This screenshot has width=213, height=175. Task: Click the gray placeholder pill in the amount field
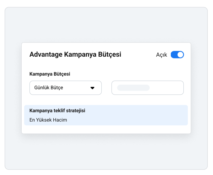tap(133, 88)
